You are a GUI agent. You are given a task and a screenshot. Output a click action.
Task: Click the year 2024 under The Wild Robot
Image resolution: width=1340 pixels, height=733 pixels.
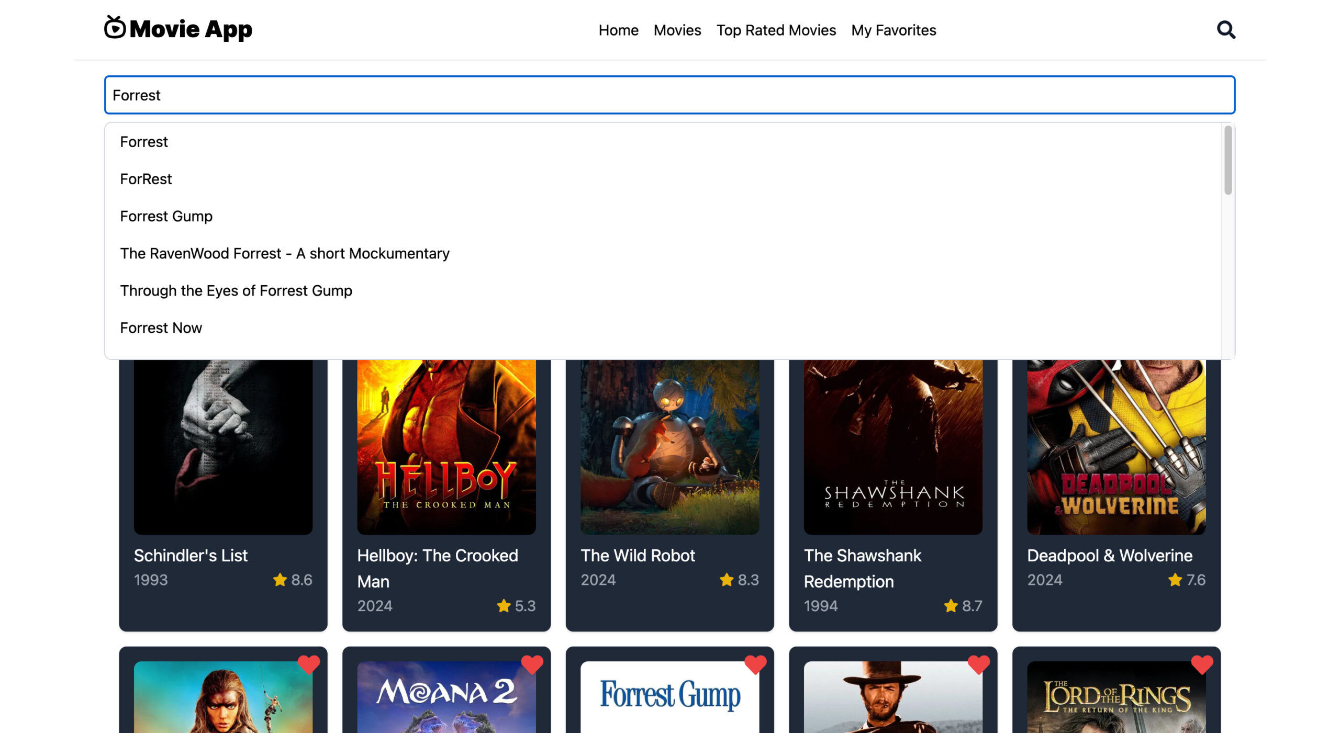click(598, 580)
